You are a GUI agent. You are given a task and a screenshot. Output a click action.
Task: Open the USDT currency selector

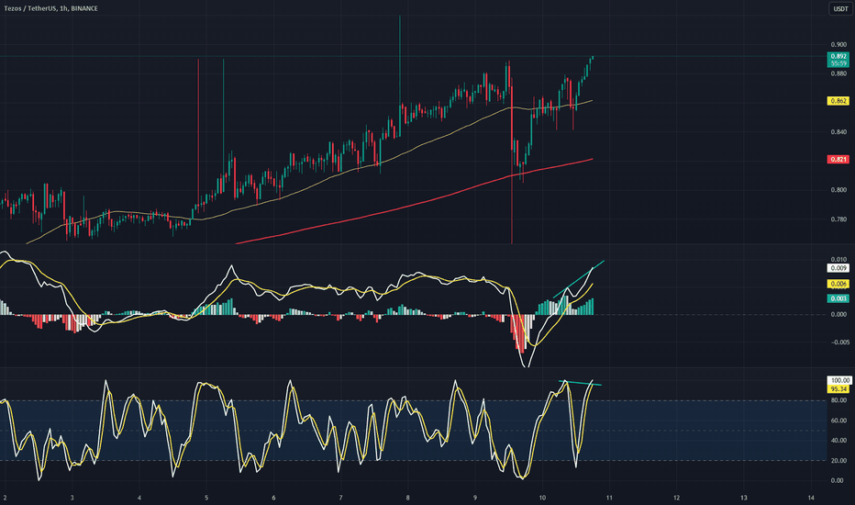pyautogui.click(x=839, y=9)
